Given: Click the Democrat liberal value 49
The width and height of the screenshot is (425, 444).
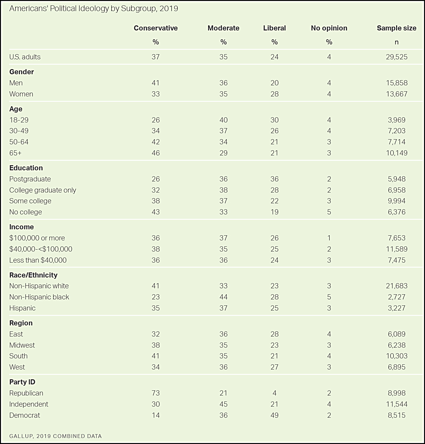Looking at the screenshot, I should click(x=274, y=415).
